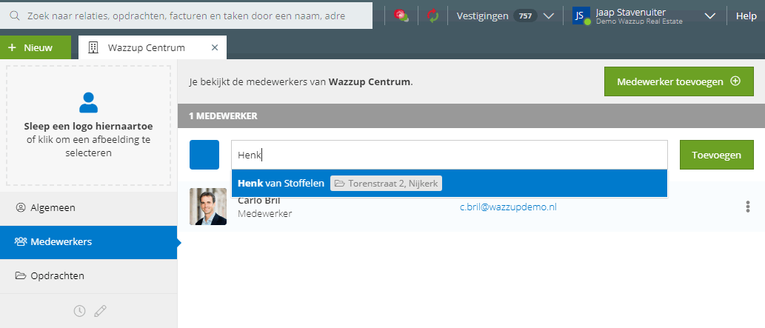Open the call status icon in header
The height and width of the screenshot is (328, 765).
click(401, 16)
